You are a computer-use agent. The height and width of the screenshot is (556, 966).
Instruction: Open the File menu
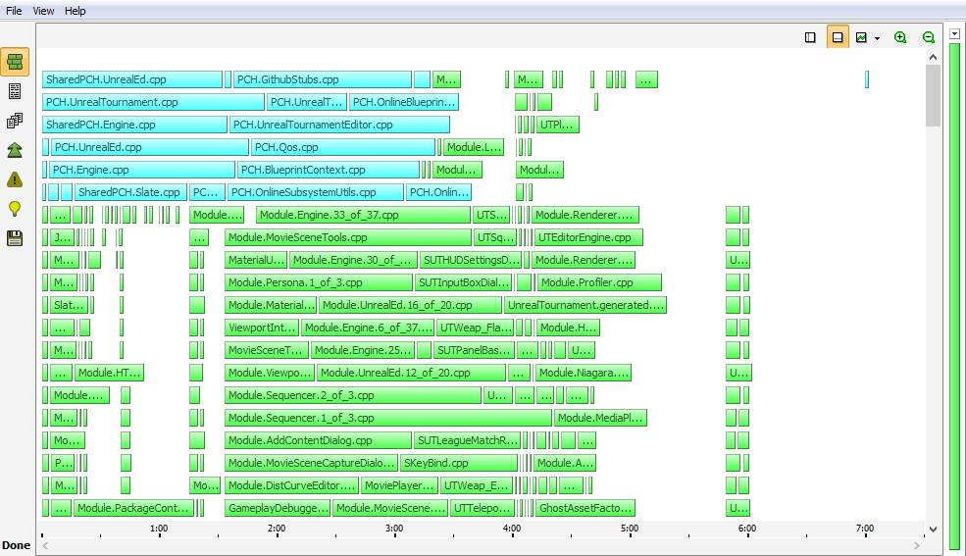(x=14, y=11)
